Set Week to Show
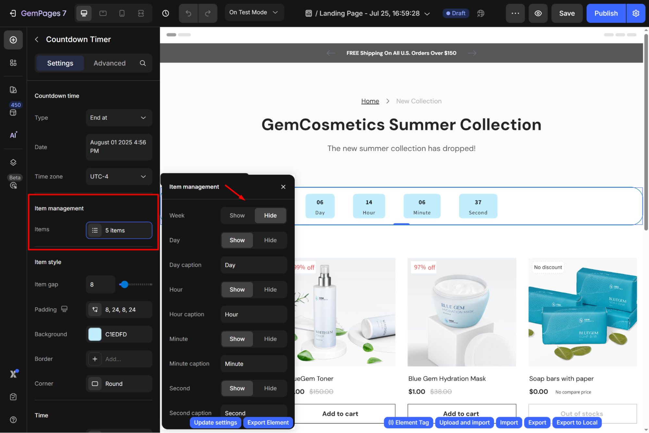This screenshot has height=433, width=649. (237, 215)
